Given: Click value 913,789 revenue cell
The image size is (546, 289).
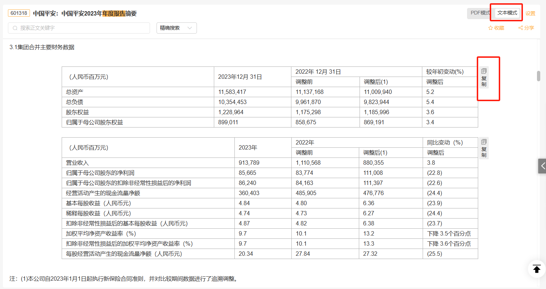Looking at the screenshot, I should click(249, 163).
